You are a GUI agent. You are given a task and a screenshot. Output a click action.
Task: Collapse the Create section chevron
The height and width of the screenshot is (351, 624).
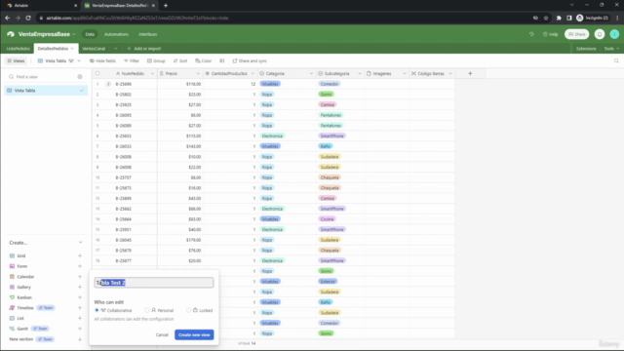point(80,243)
